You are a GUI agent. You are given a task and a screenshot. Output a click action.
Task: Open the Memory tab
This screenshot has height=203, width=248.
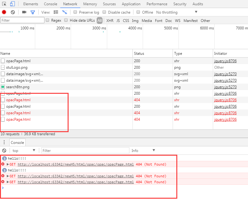click(90, 4)
